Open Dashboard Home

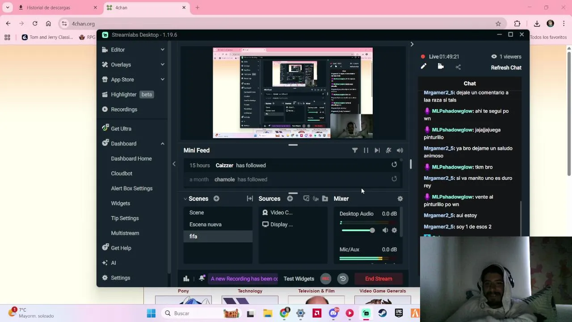point(131,158)
